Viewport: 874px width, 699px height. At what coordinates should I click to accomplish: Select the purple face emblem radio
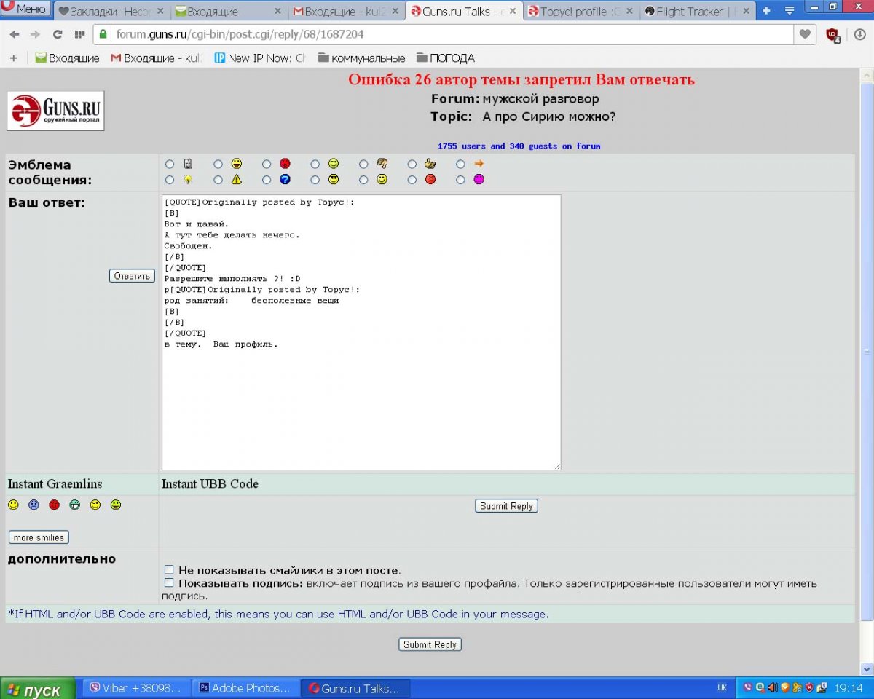460,180
